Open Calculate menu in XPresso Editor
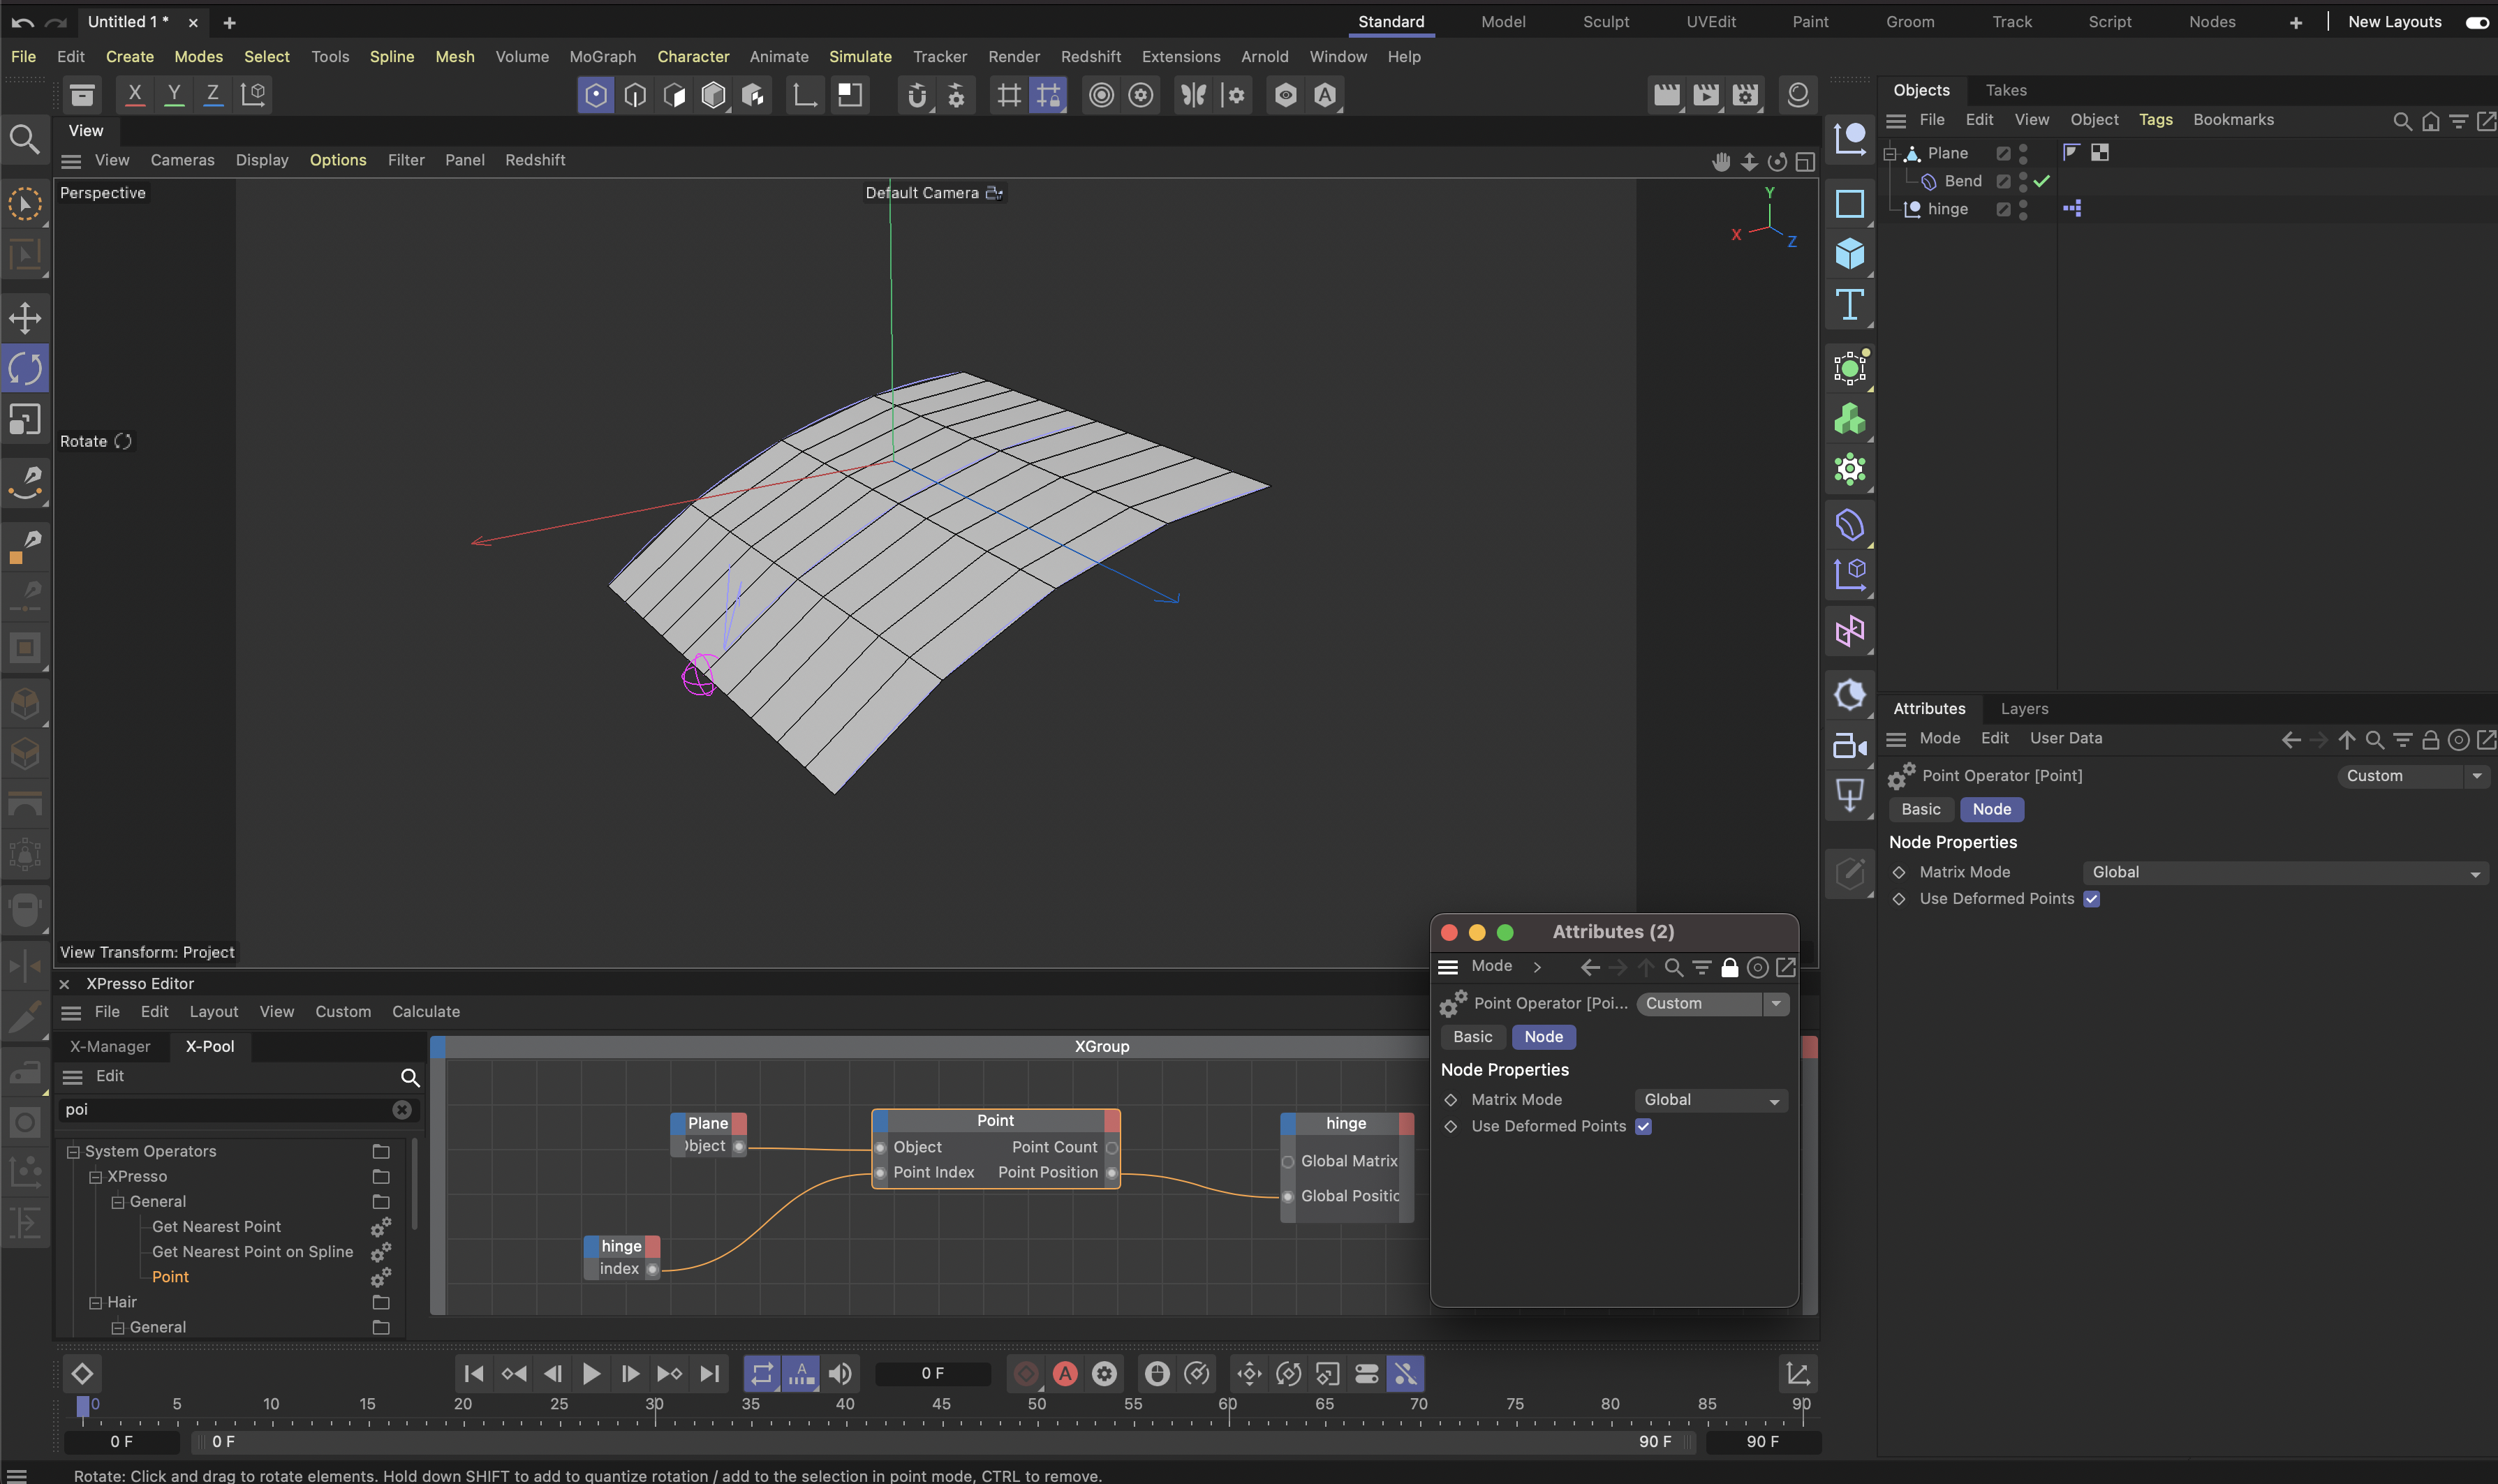 click(426, 1012)
